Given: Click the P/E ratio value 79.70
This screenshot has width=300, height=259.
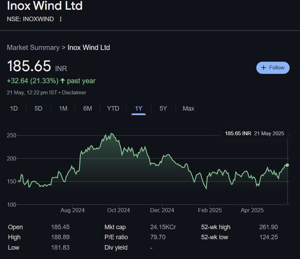Looking at the screenshot, I should (x=158, y=237).
